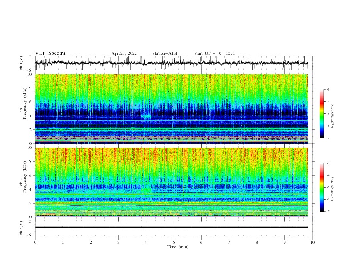The height and width of the screenshot is (272, 352).
Task: Click the log(PSD) label beside ch.2 color bar
Action: click(333, 189)
